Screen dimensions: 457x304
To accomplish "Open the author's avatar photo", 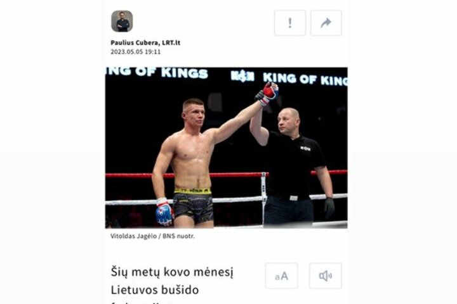I will (122, 21).
